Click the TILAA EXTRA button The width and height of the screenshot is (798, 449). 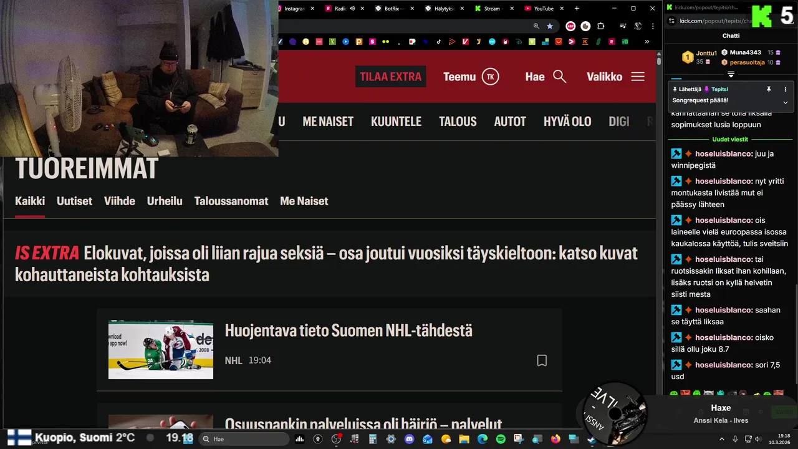(391, 77)
